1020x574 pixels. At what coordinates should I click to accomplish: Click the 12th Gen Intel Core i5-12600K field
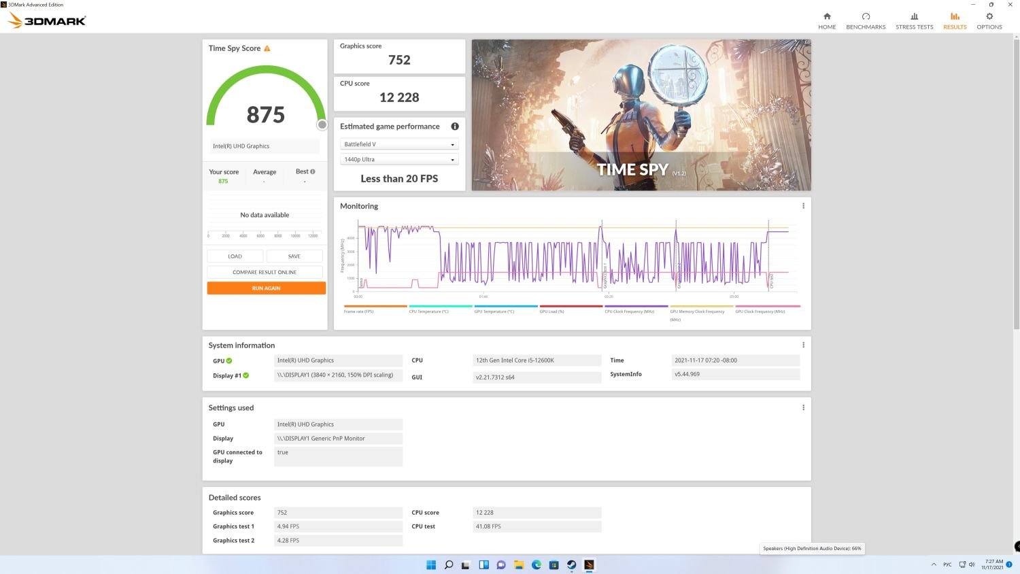tap(537, 360)
